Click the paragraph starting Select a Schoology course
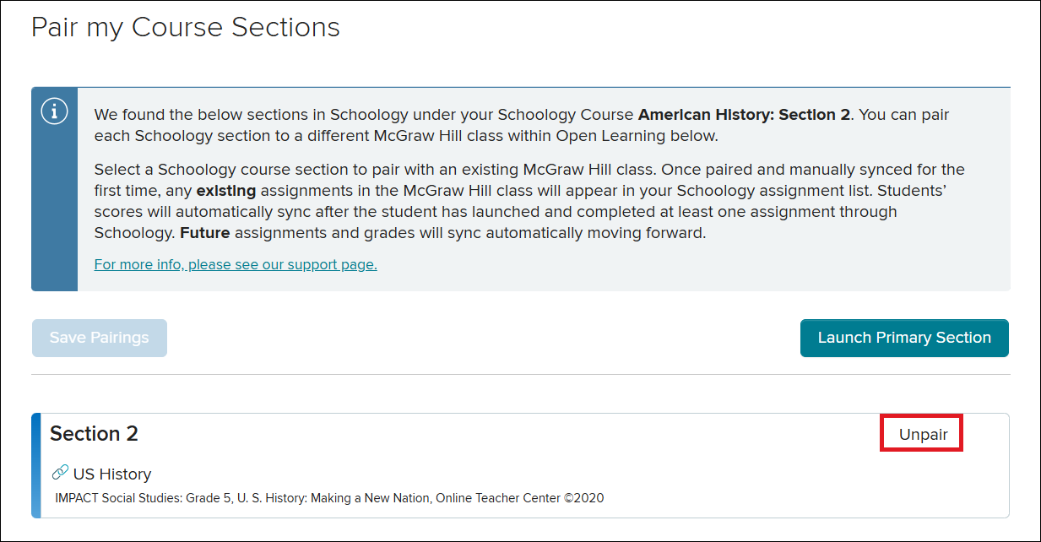 tap(529, 201)
